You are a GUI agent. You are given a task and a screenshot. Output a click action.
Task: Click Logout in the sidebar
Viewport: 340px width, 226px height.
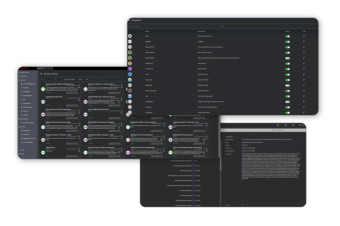click(22, 150)
